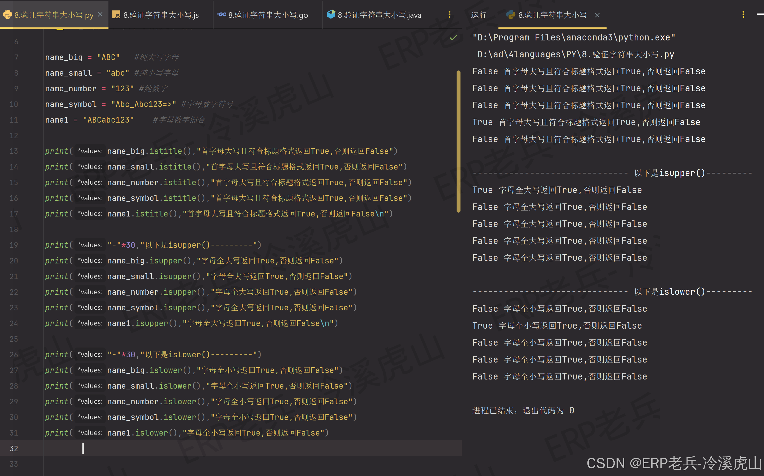Viewport: 764px width, 476px height.
Task: Click the Python file icon on .py tab
Action: point(7,15)
